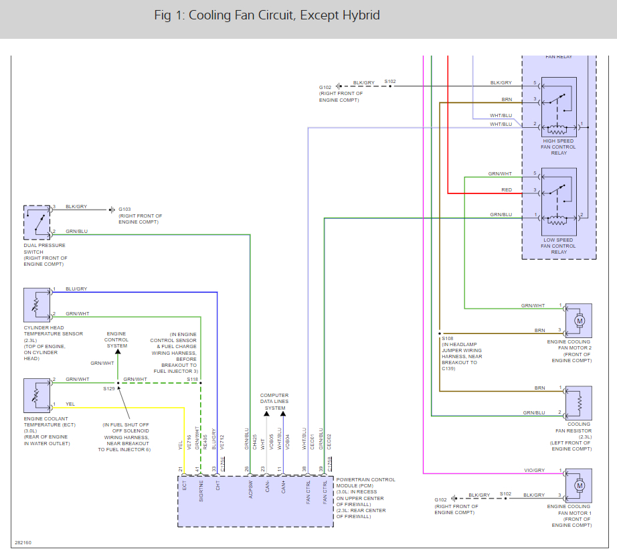Click the arrowhead pointing to Engine Control System
Image resolution: width=617 pixels, height=559 pixels.
(118, 351)
